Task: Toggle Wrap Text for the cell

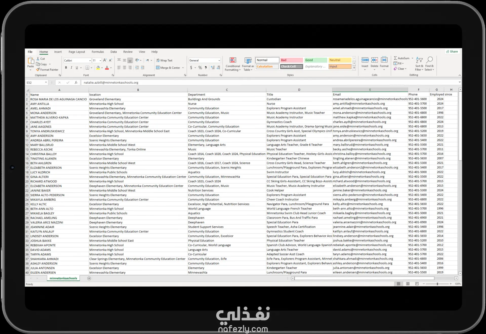Action: tap(164, 60)
